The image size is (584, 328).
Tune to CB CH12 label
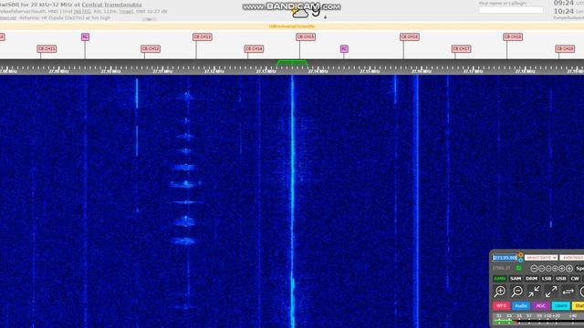pyautogui.click(x=151, y=48)
